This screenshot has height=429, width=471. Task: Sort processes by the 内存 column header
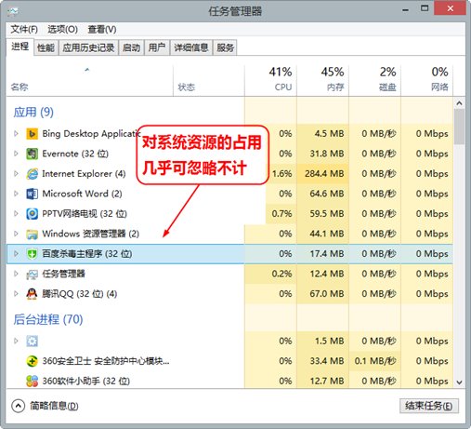point(323,79)
